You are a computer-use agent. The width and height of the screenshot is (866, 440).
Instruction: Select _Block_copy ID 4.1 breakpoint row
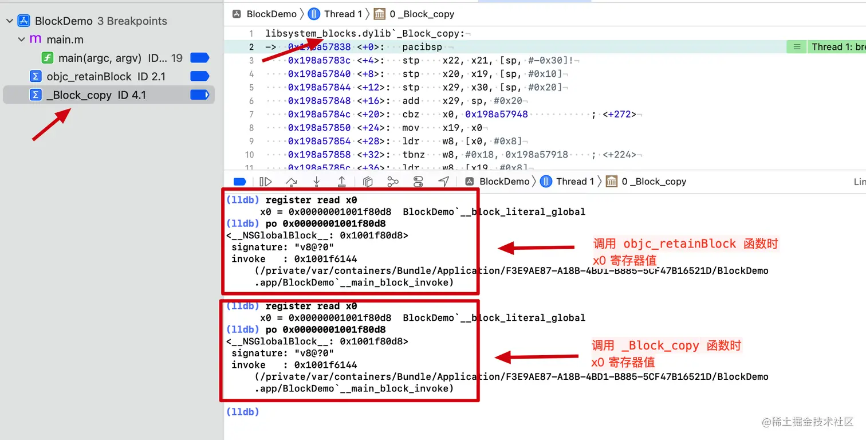tap(109, 95)
